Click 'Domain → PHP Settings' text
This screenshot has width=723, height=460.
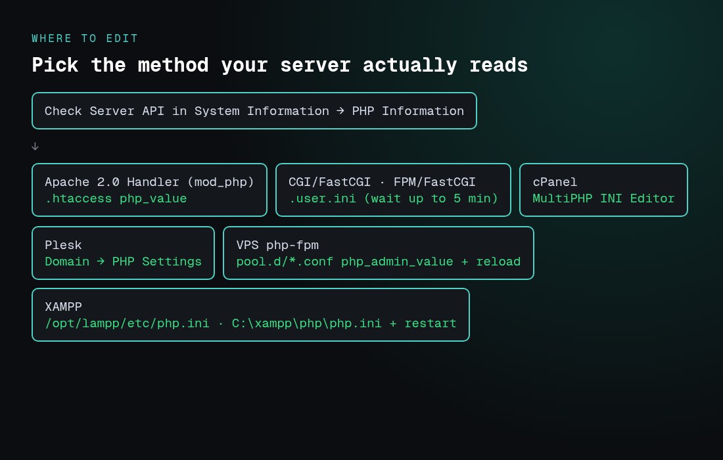(123, 262)
